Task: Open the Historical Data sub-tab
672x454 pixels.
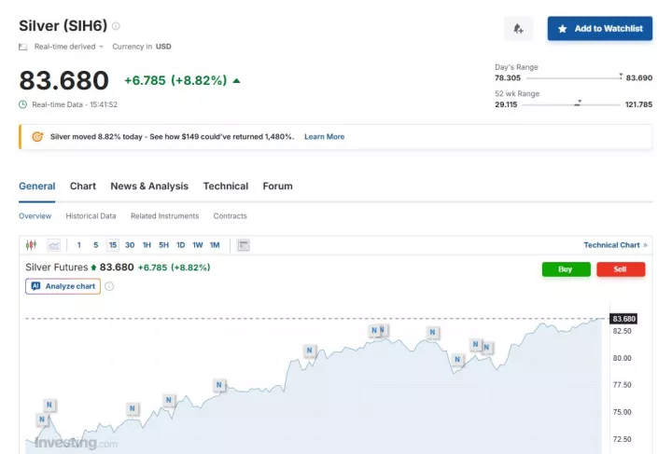Action: (x=91, y=216)
